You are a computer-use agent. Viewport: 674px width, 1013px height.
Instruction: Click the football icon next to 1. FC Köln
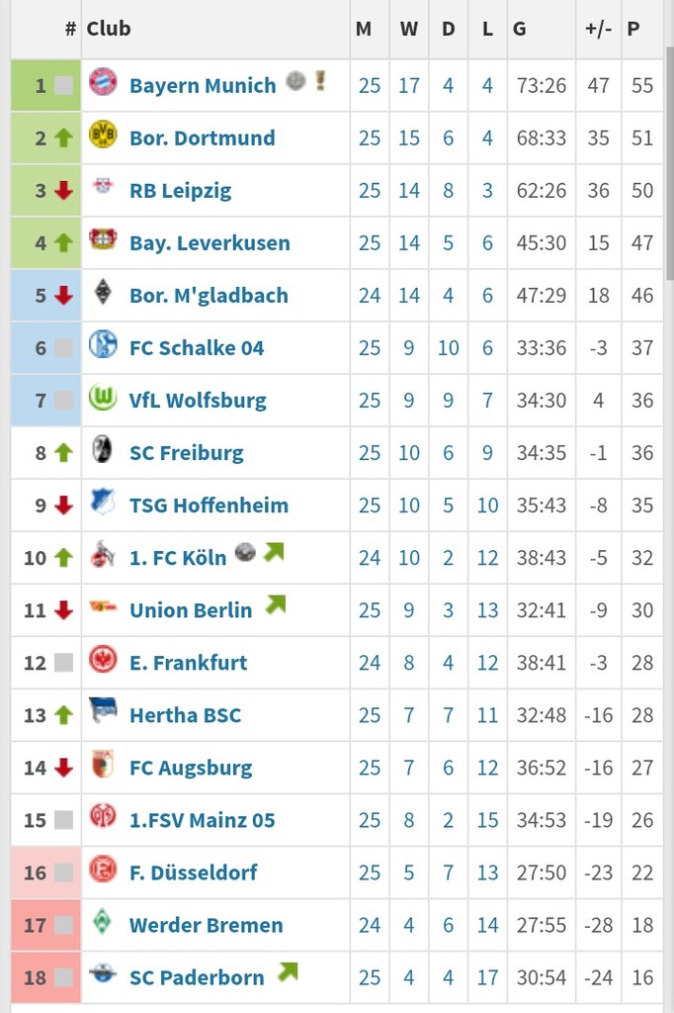tap(245, 553)
